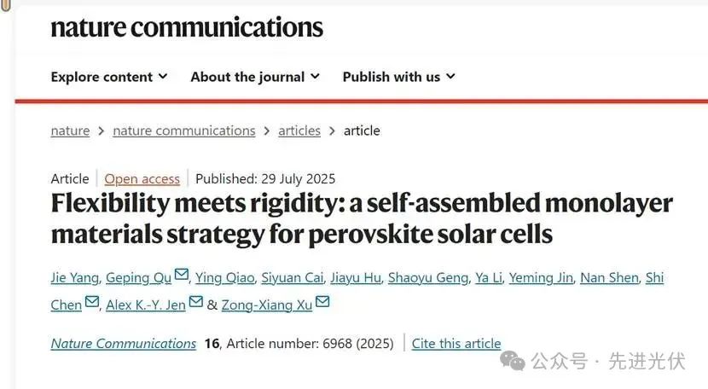
Task: Select author Nan Shen
Action: (610, 277)
